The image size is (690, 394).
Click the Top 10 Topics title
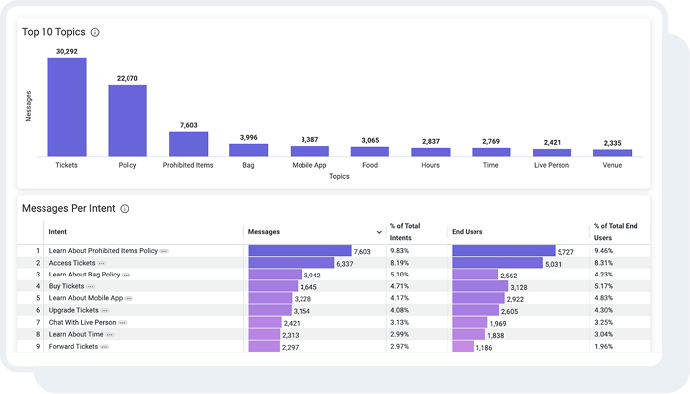click(x=53, y=32)
